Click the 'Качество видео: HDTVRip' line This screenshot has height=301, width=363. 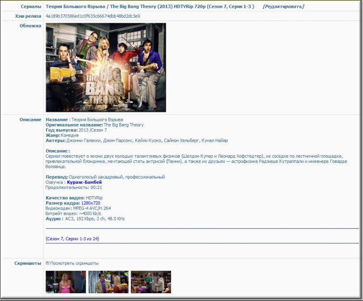tap(74, 198)
